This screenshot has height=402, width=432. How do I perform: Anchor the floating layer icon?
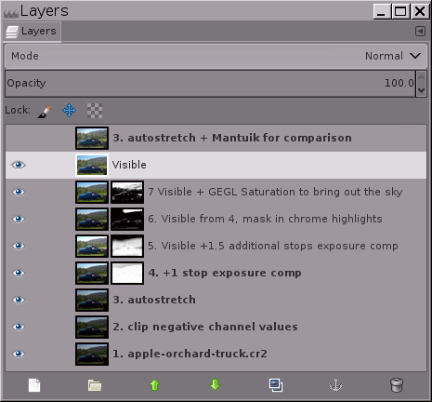tap(335, 385)
